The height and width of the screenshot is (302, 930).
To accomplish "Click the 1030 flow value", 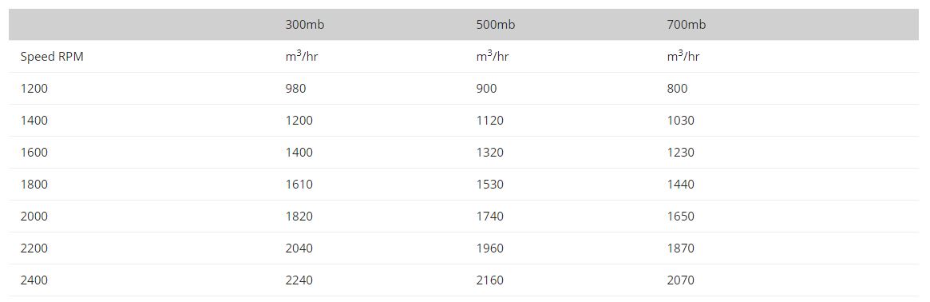I will pyautogui.click(x=681, y=121).
